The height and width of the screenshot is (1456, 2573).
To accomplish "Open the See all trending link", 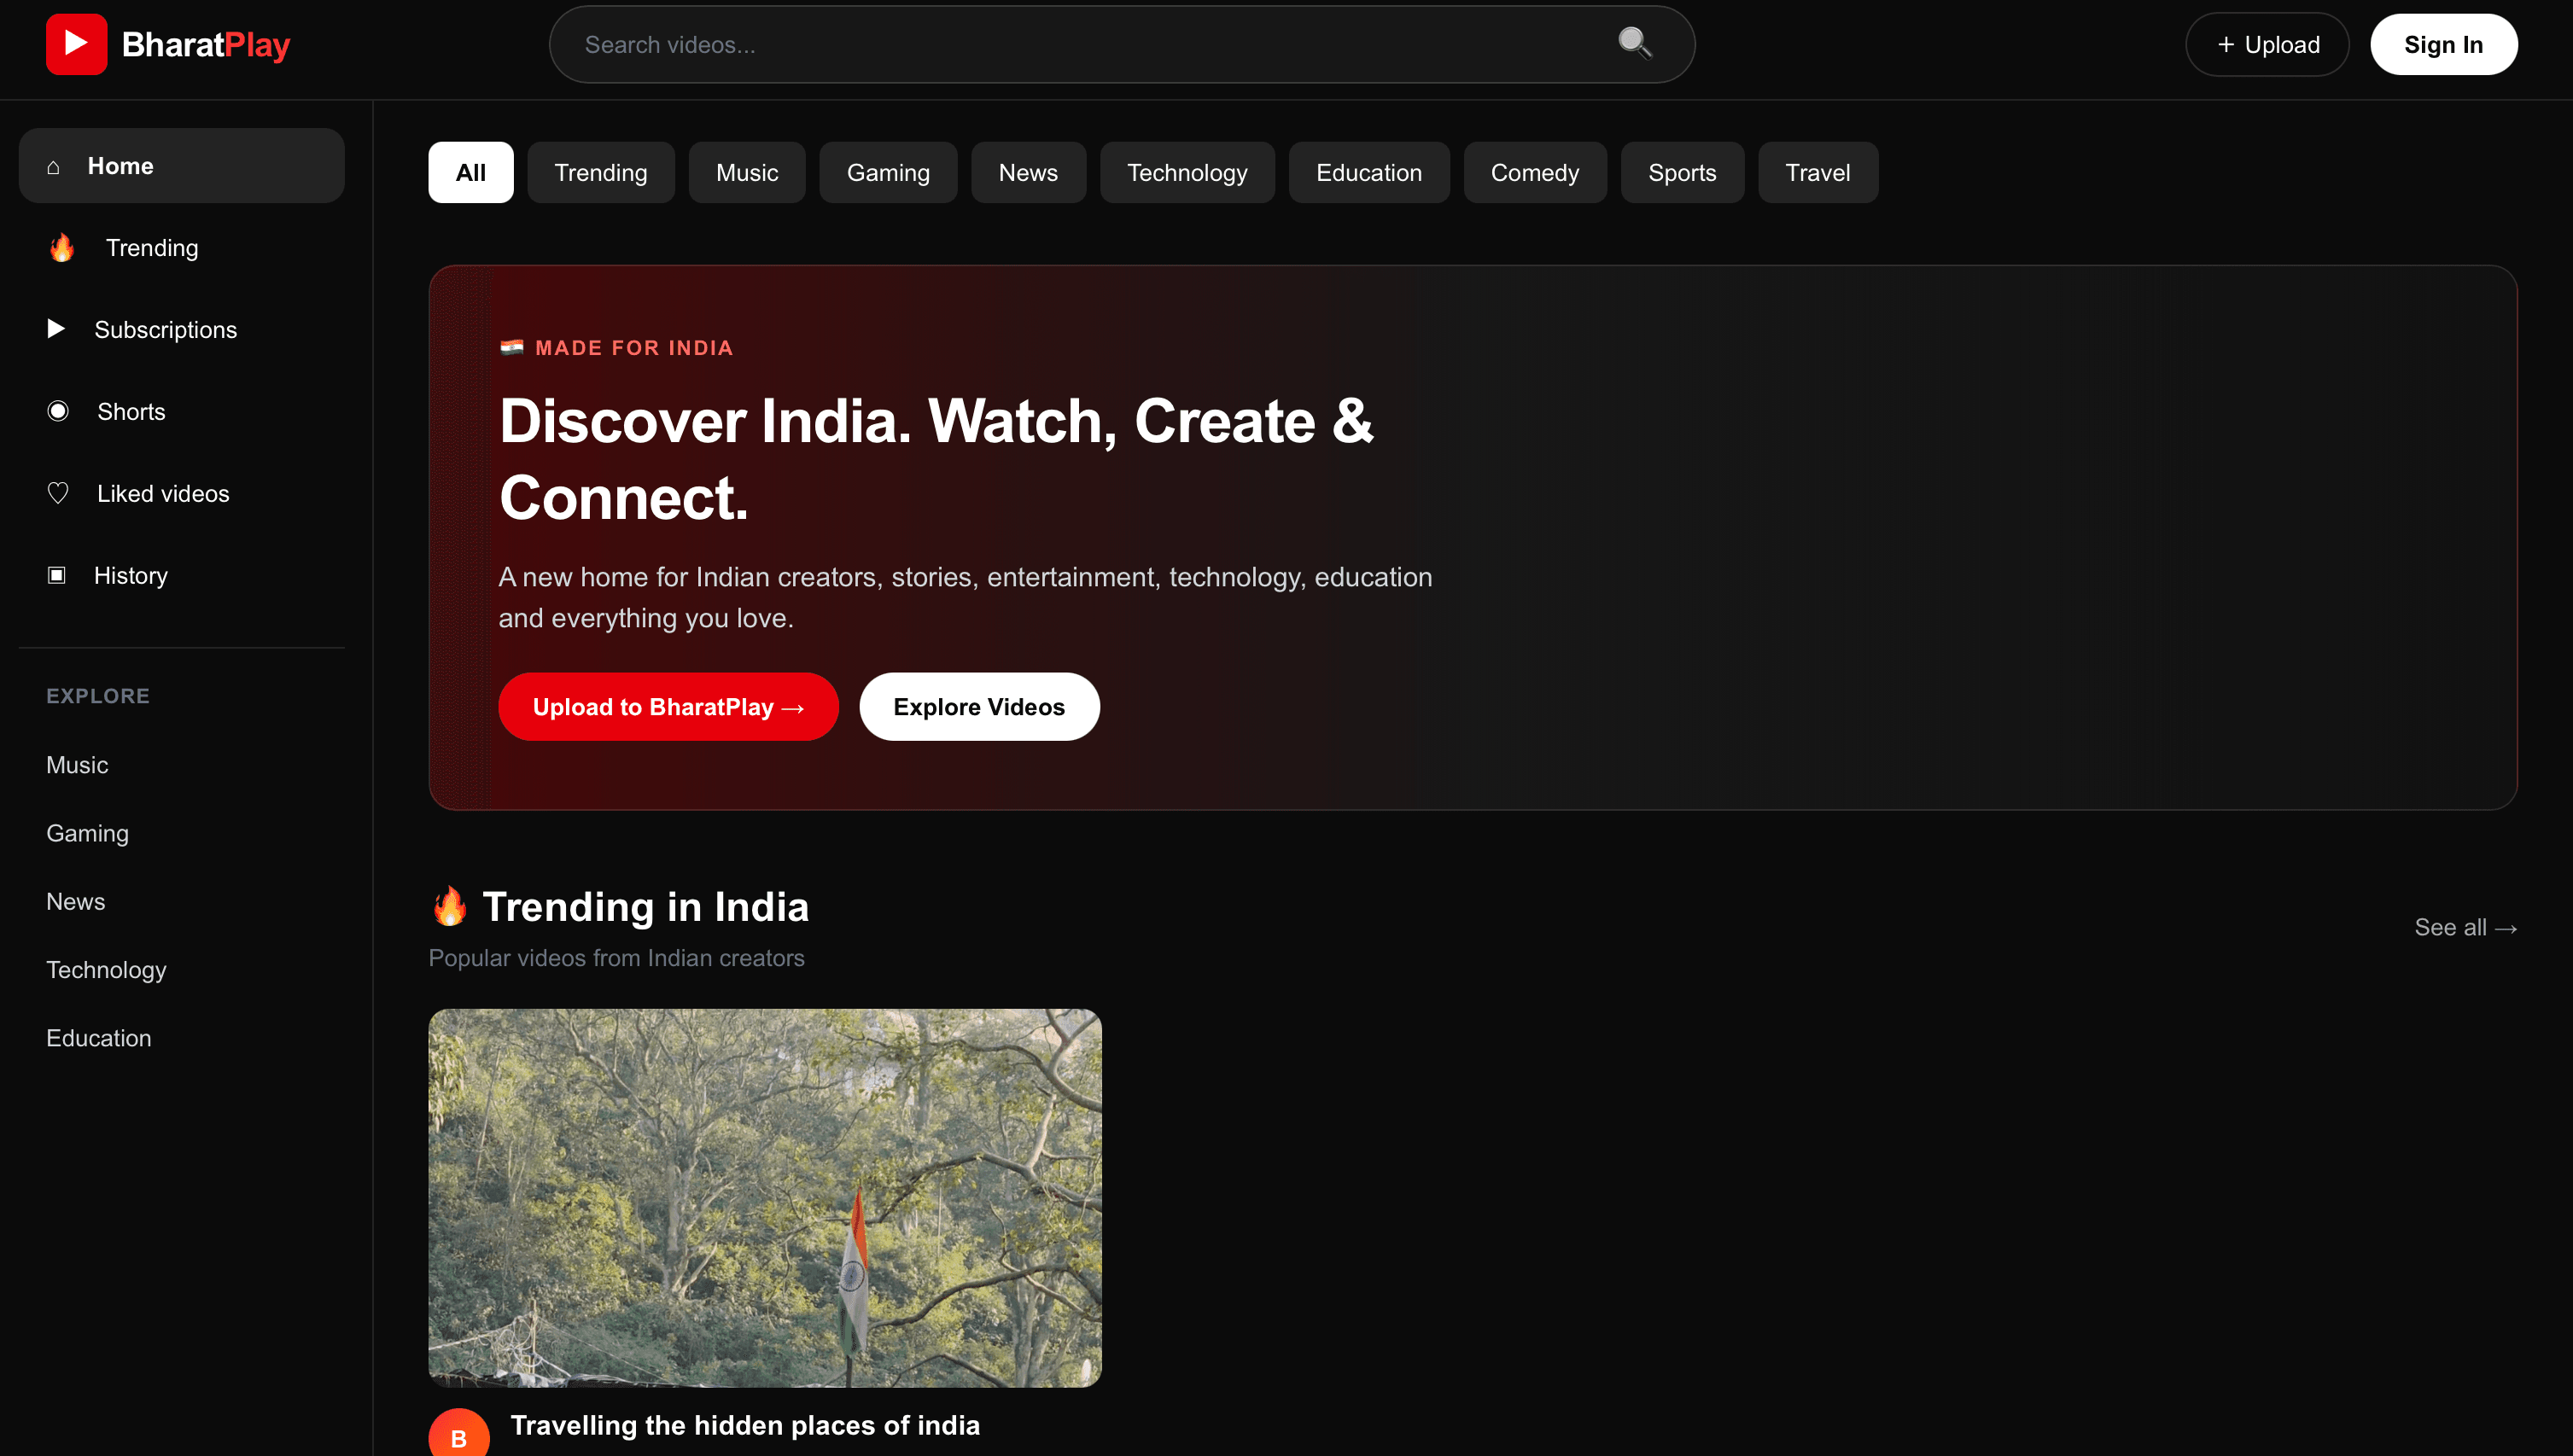I will click(x=2465, y=927).
